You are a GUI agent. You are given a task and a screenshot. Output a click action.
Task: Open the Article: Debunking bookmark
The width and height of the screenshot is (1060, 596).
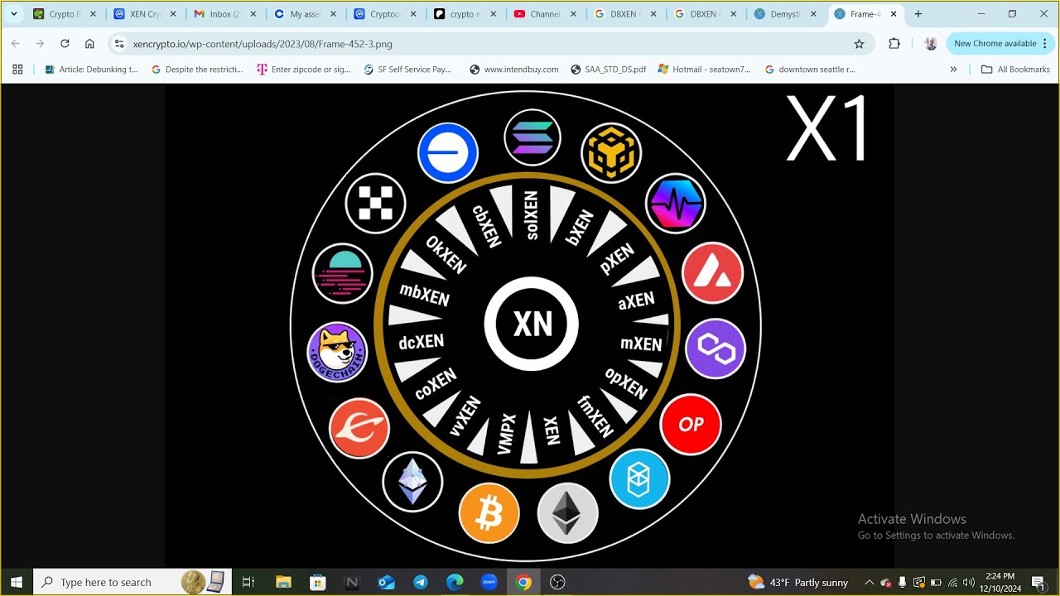pos(91,70)
